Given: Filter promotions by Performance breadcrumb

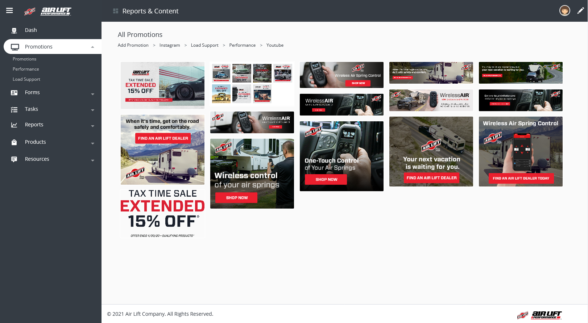Looking at the screenshot, I should (x=242, y=45).
